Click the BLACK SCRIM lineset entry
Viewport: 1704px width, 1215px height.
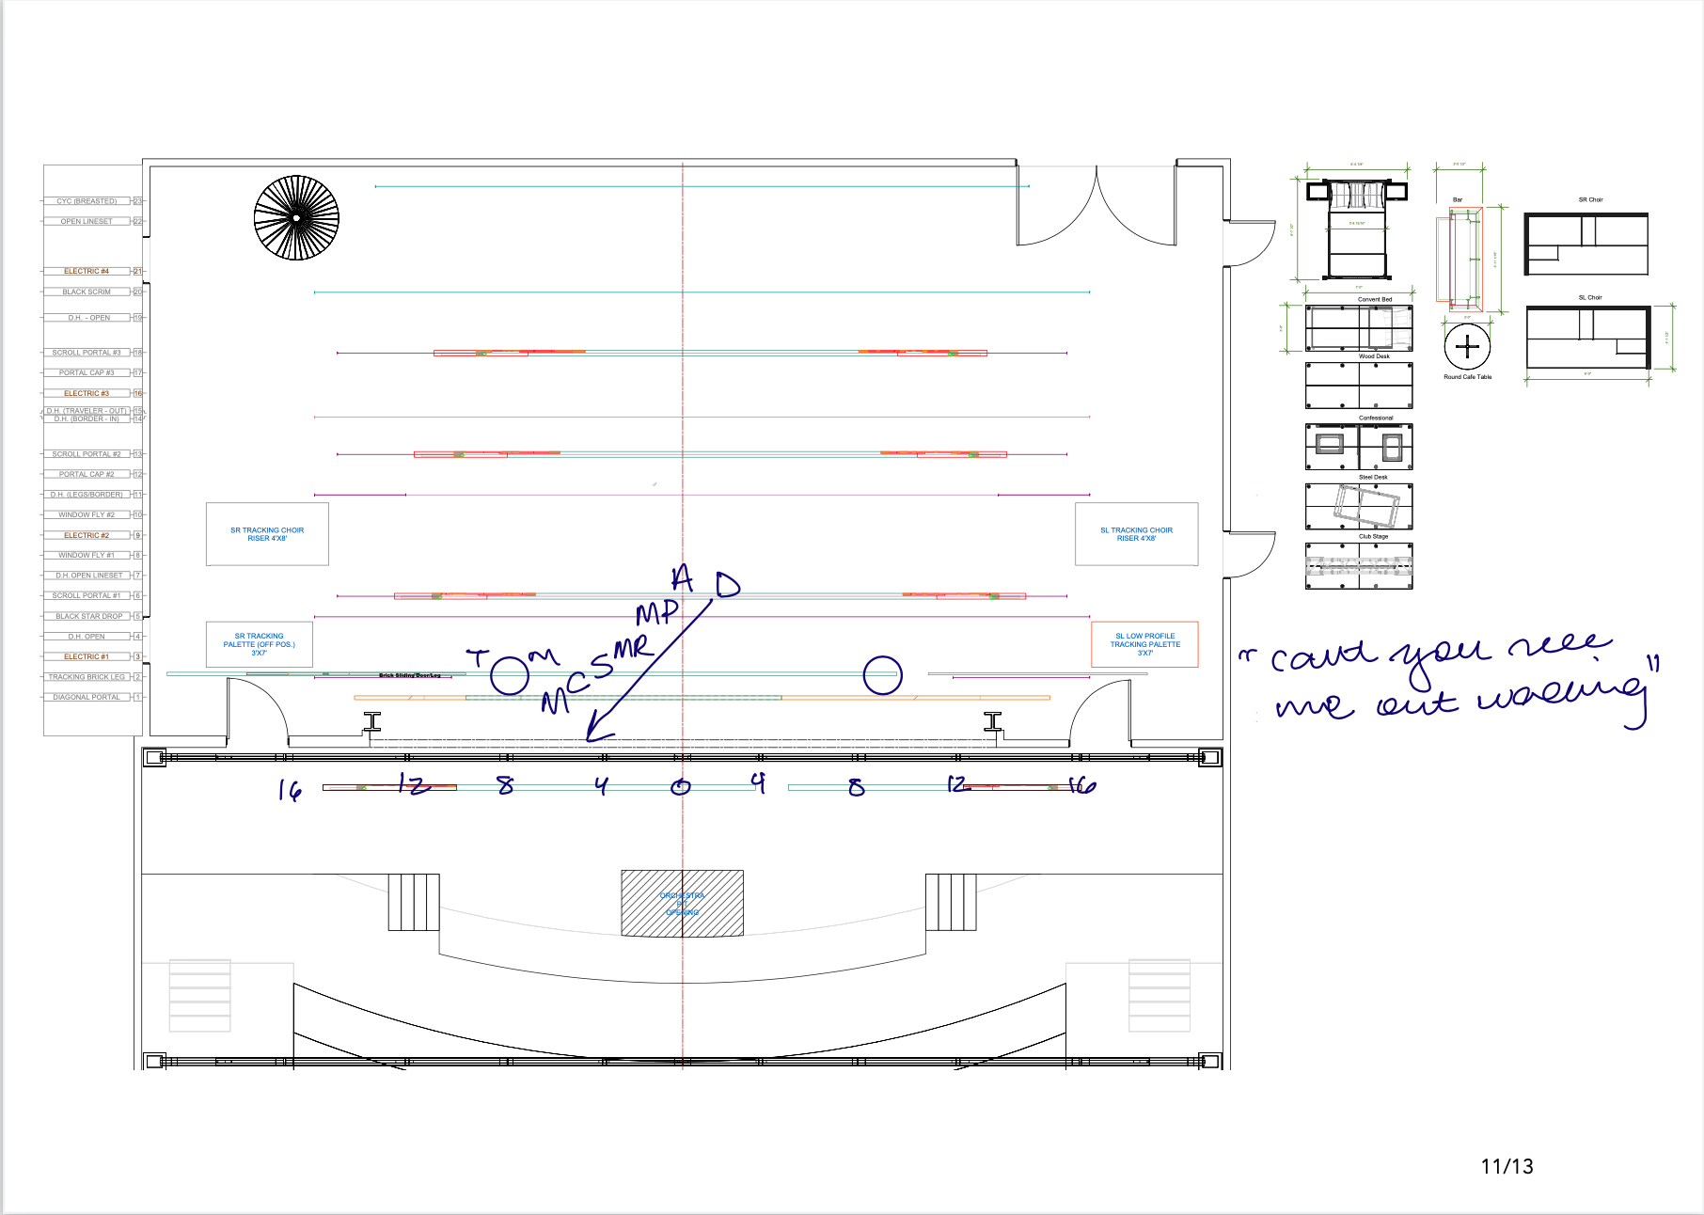pos(87,292)
